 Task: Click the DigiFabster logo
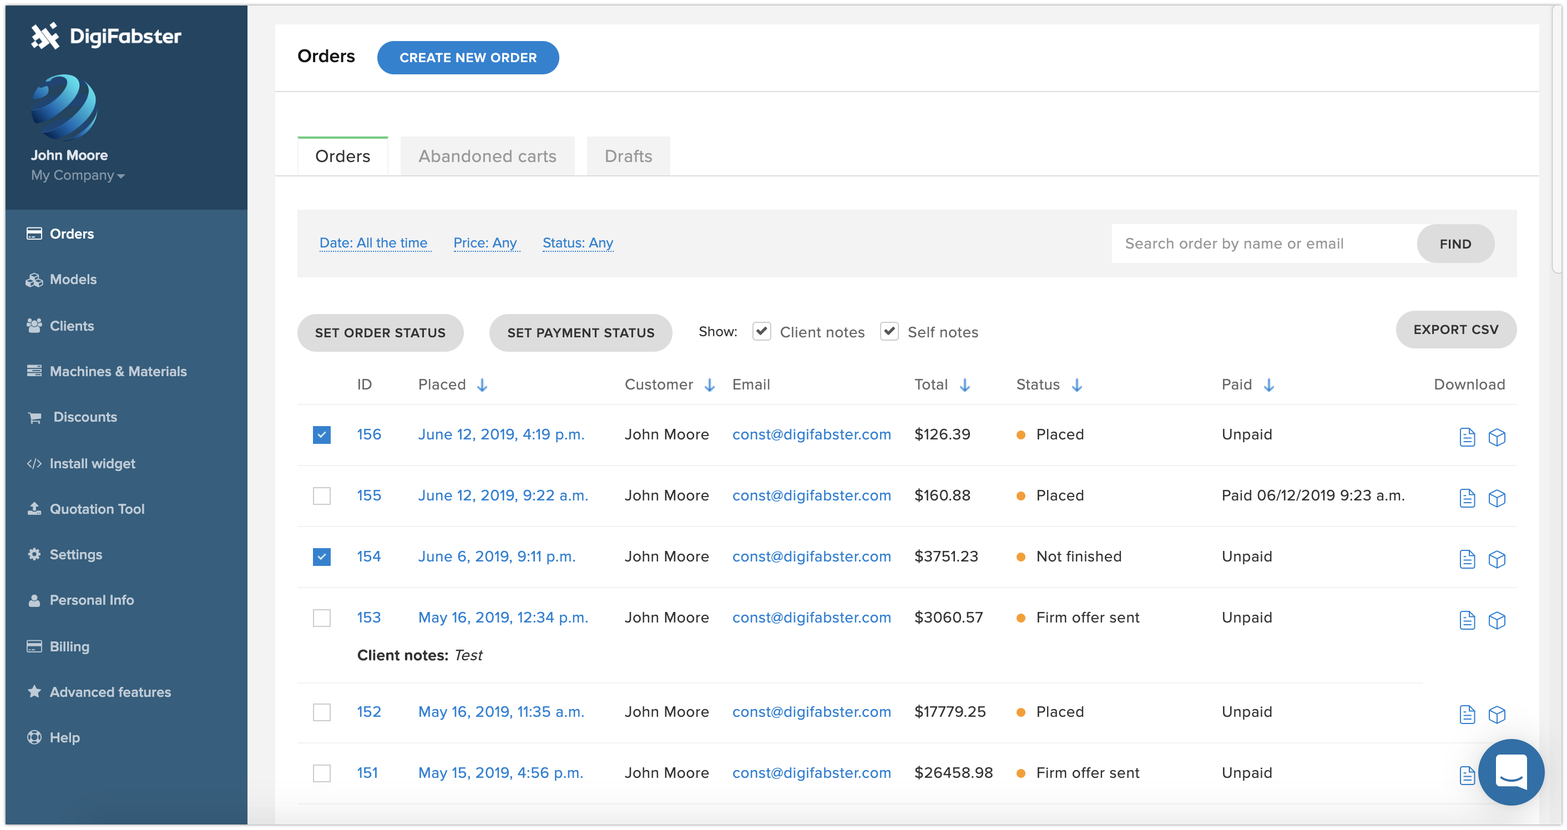point(105,37)
